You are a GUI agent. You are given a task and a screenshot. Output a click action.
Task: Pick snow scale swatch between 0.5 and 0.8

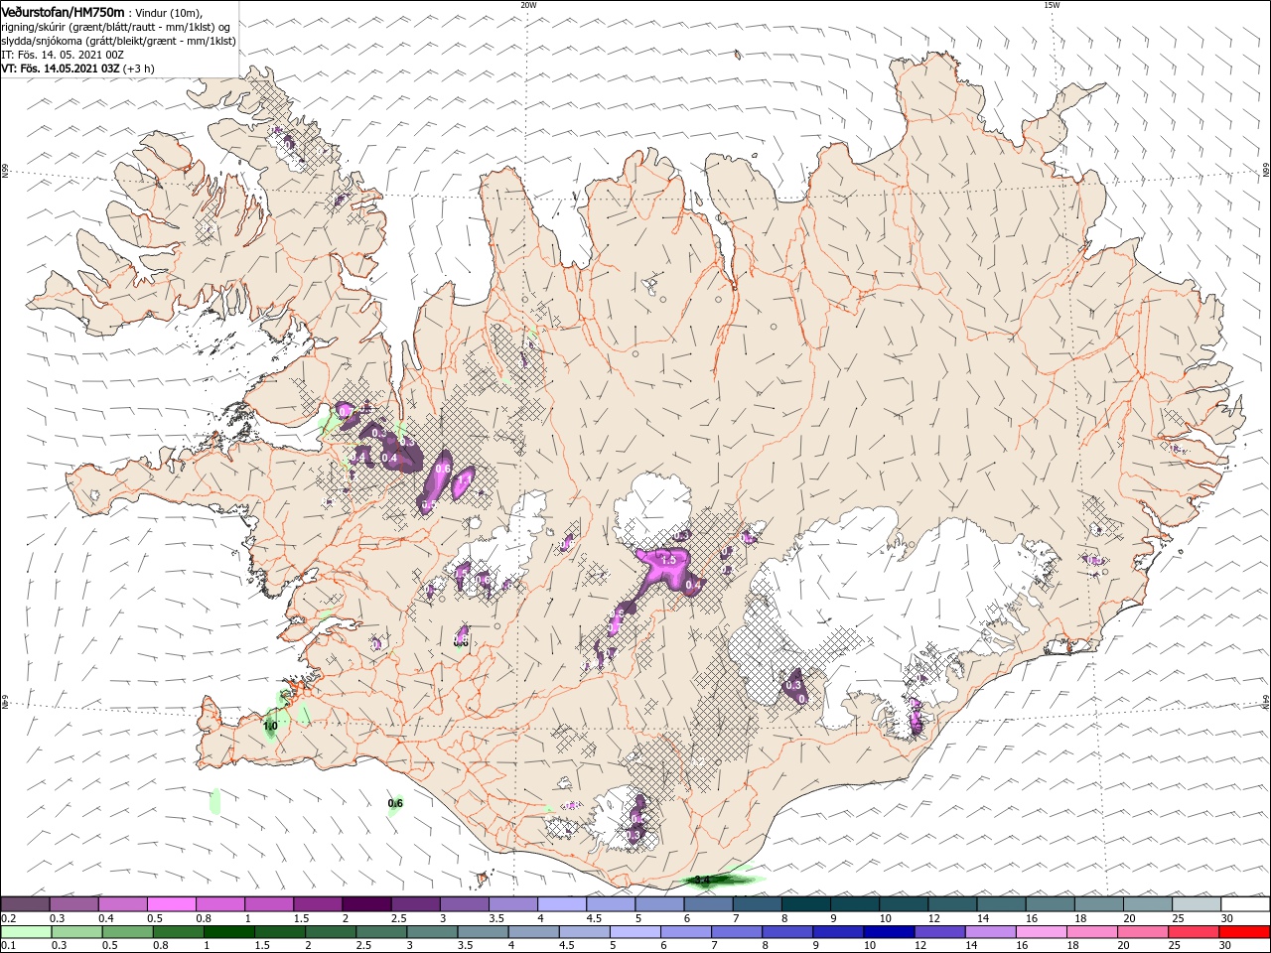tap(171, 903)
